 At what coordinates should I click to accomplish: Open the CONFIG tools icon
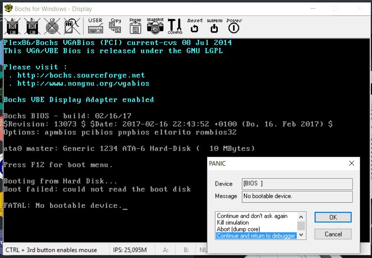pyautogui.click(x=175, y=26)
